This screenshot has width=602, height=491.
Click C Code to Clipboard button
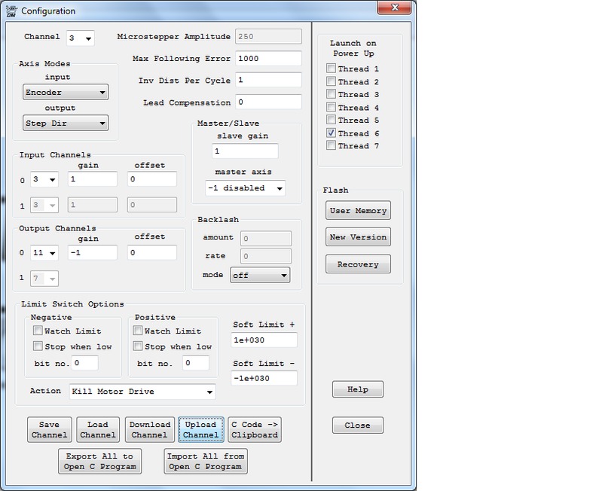click(x=255, y=429)
